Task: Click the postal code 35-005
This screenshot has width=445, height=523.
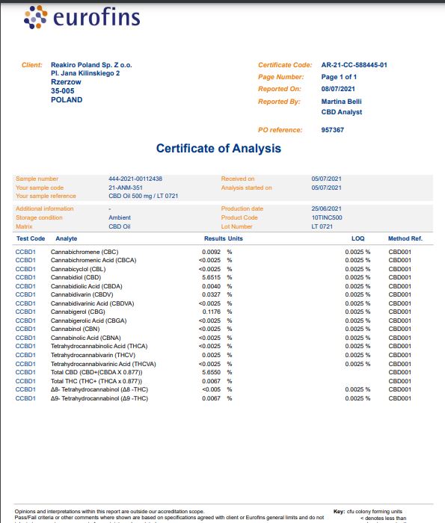Action: pos(62,90)
